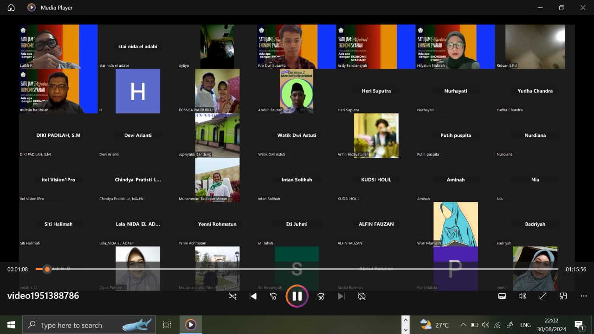Switch to mini player view
The image size is (594, 334).
(x=563, y=296)
